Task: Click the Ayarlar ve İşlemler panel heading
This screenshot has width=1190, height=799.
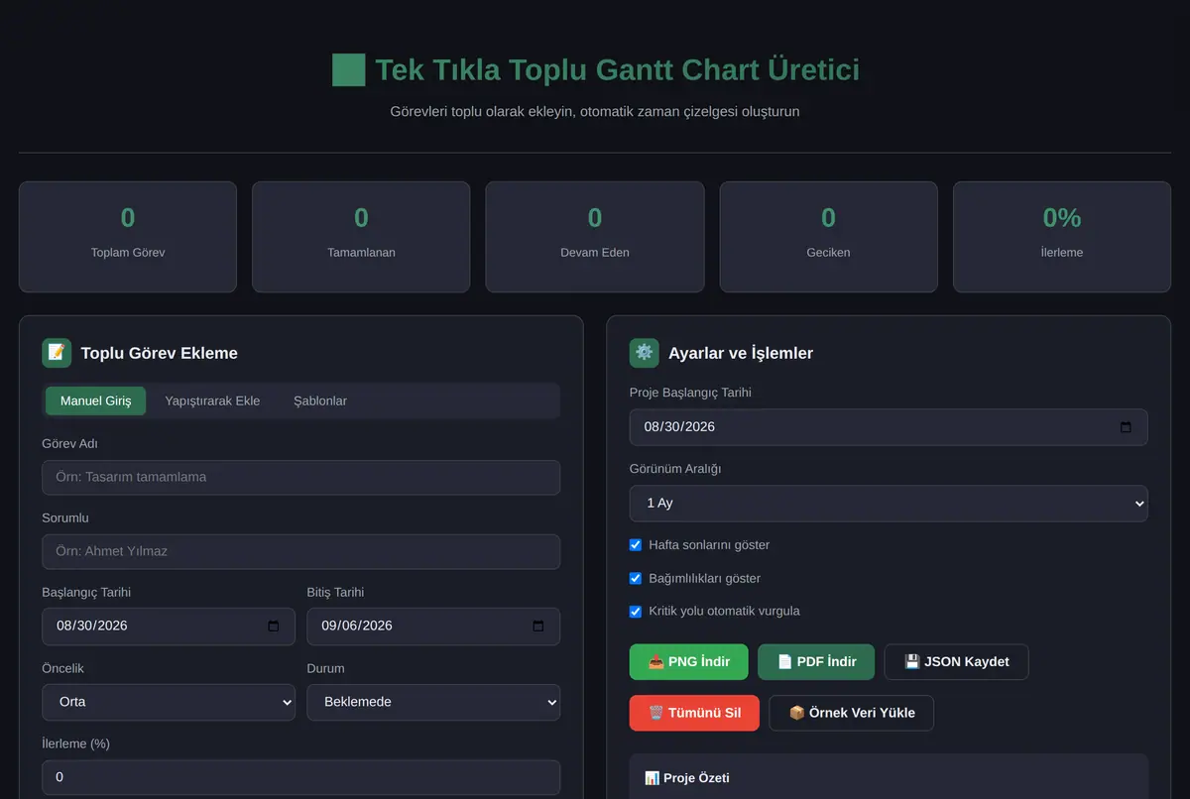Action: [x=741, y=354]
